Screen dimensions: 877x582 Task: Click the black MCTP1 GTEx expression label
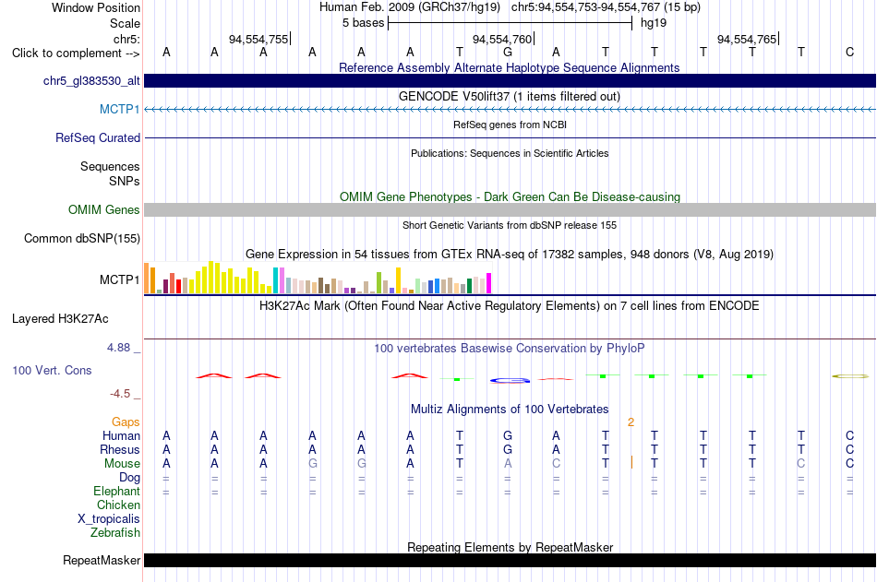pyautogui.click(x=119, y=279)
